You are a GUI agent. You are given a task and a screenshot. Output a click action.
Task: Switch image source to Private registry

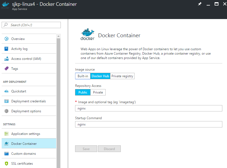(122, 76)
